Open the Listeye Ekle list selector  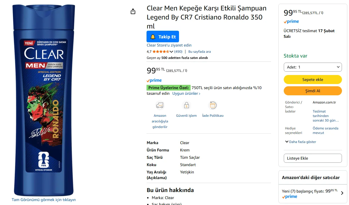pos(313,158)
